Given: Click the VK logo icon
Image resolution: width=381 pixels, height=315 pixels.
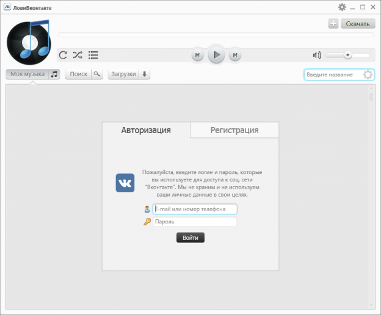Looking at the screenshot, I should [125, 183].
